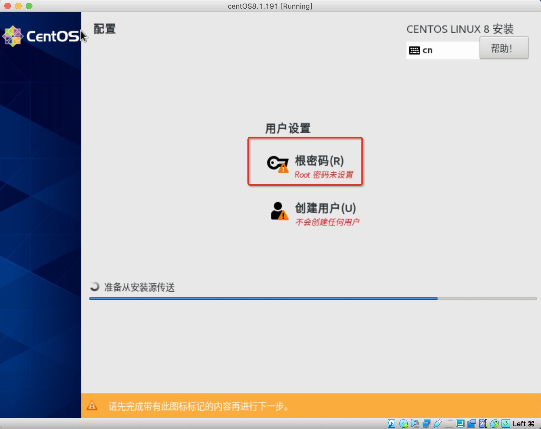Click the warning triangle in the orange banner

(x=92, y=406)
